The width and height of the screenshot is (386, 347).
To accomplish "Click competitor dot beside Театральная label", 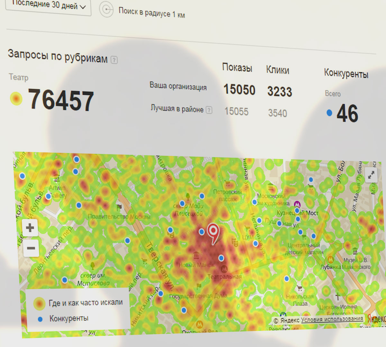I will pos(221,258).
